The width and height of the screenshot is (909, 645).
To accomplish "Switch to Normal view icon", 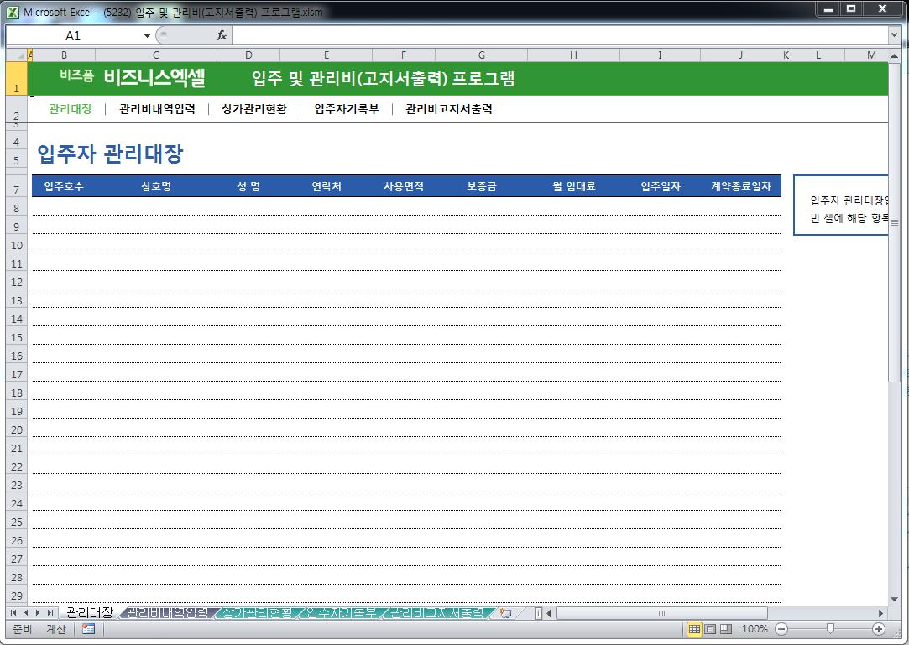I will 694,629.
